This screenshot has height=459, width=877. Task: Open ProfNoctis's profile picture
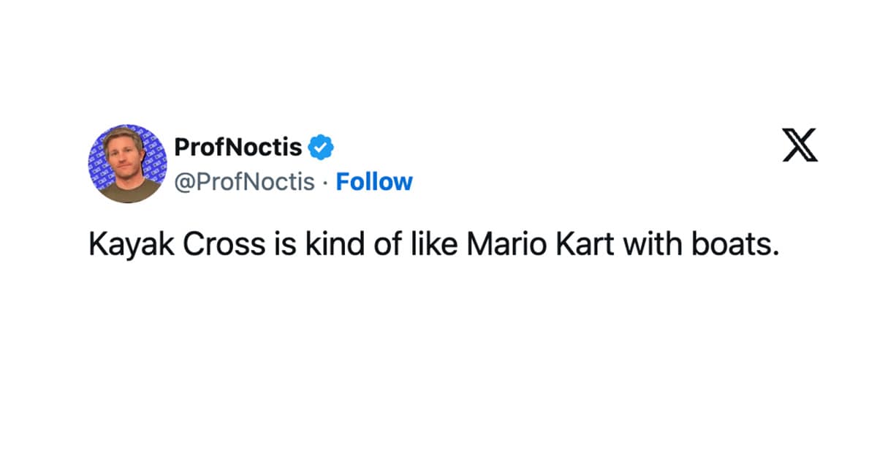(x=127, y=164)
